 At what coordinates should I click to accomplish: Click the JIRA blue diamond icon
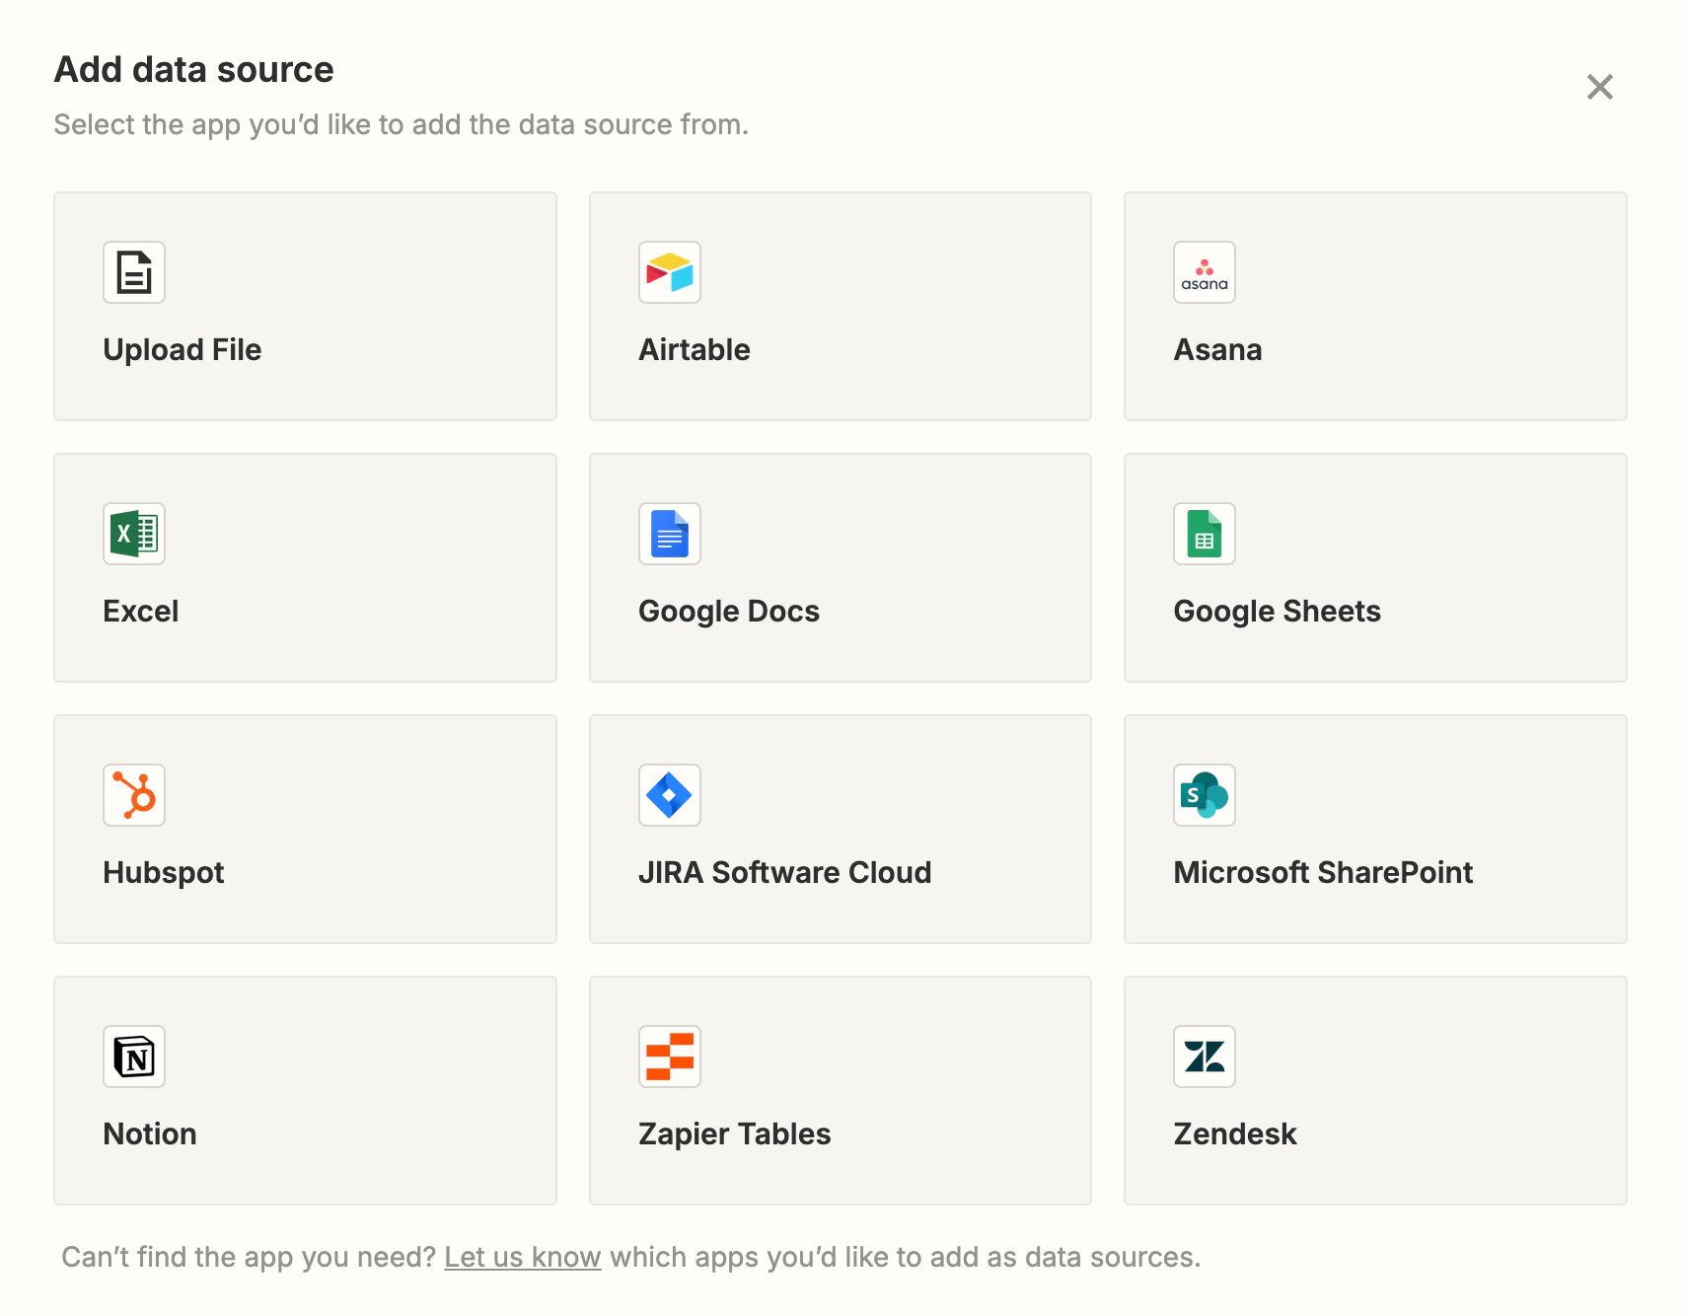(x=670, y=795)
